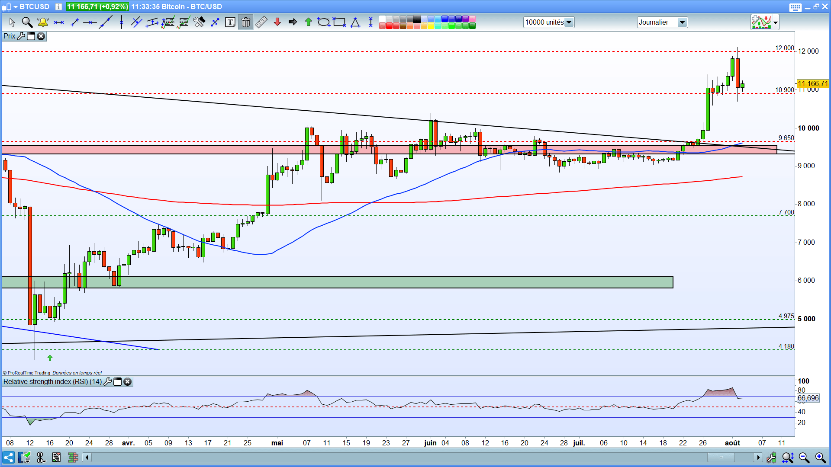Pick the bright red color swatch
The image size is (831, 467).
389,26
